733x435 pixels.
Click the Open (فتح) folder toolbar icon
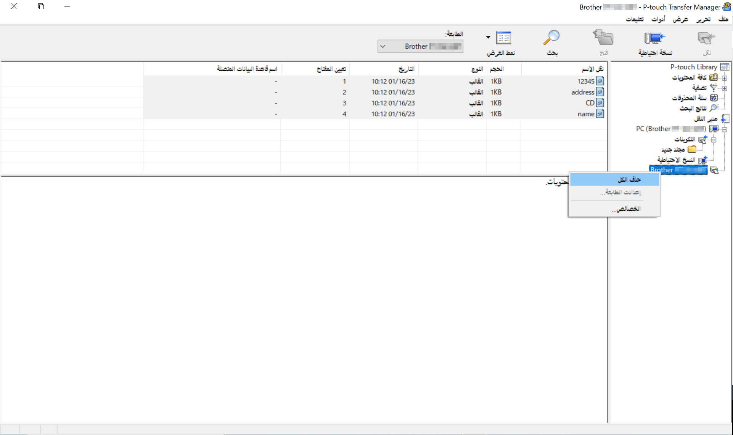603,38
